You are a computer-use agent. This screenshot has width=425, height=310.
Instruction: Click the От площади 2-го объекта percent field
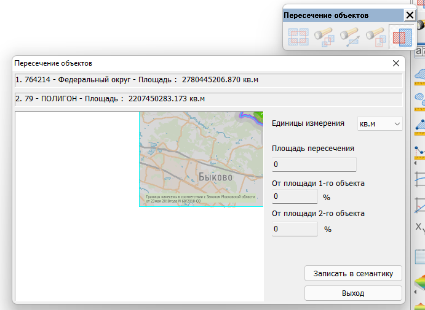click(x=295, y=229)
